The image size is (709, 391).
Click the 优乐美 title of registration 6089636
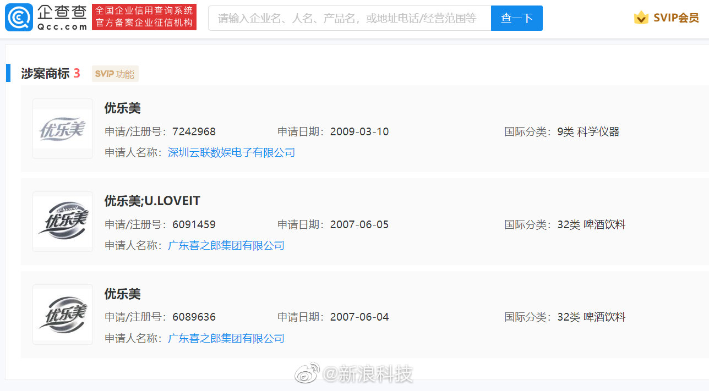(122, 294)
